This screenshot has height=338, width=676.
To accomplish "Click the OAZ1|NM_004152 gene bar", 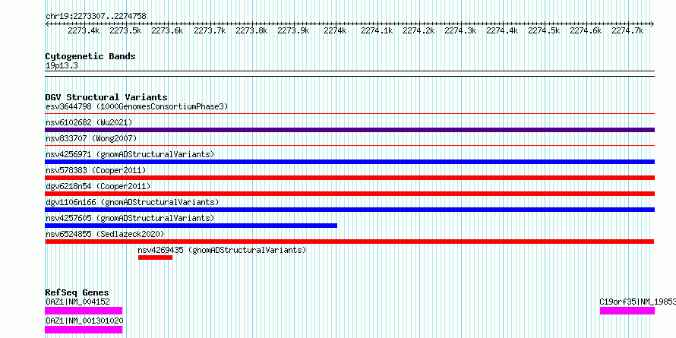I will [x=84, y=311].
